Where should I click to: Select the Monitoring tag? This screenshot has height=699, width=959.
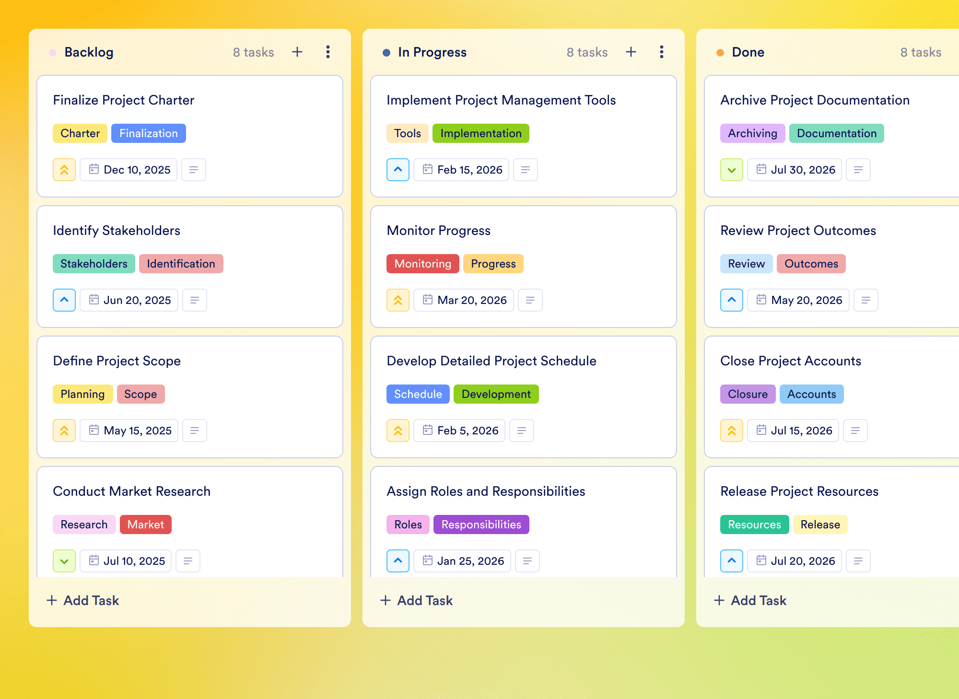point(423,264)
